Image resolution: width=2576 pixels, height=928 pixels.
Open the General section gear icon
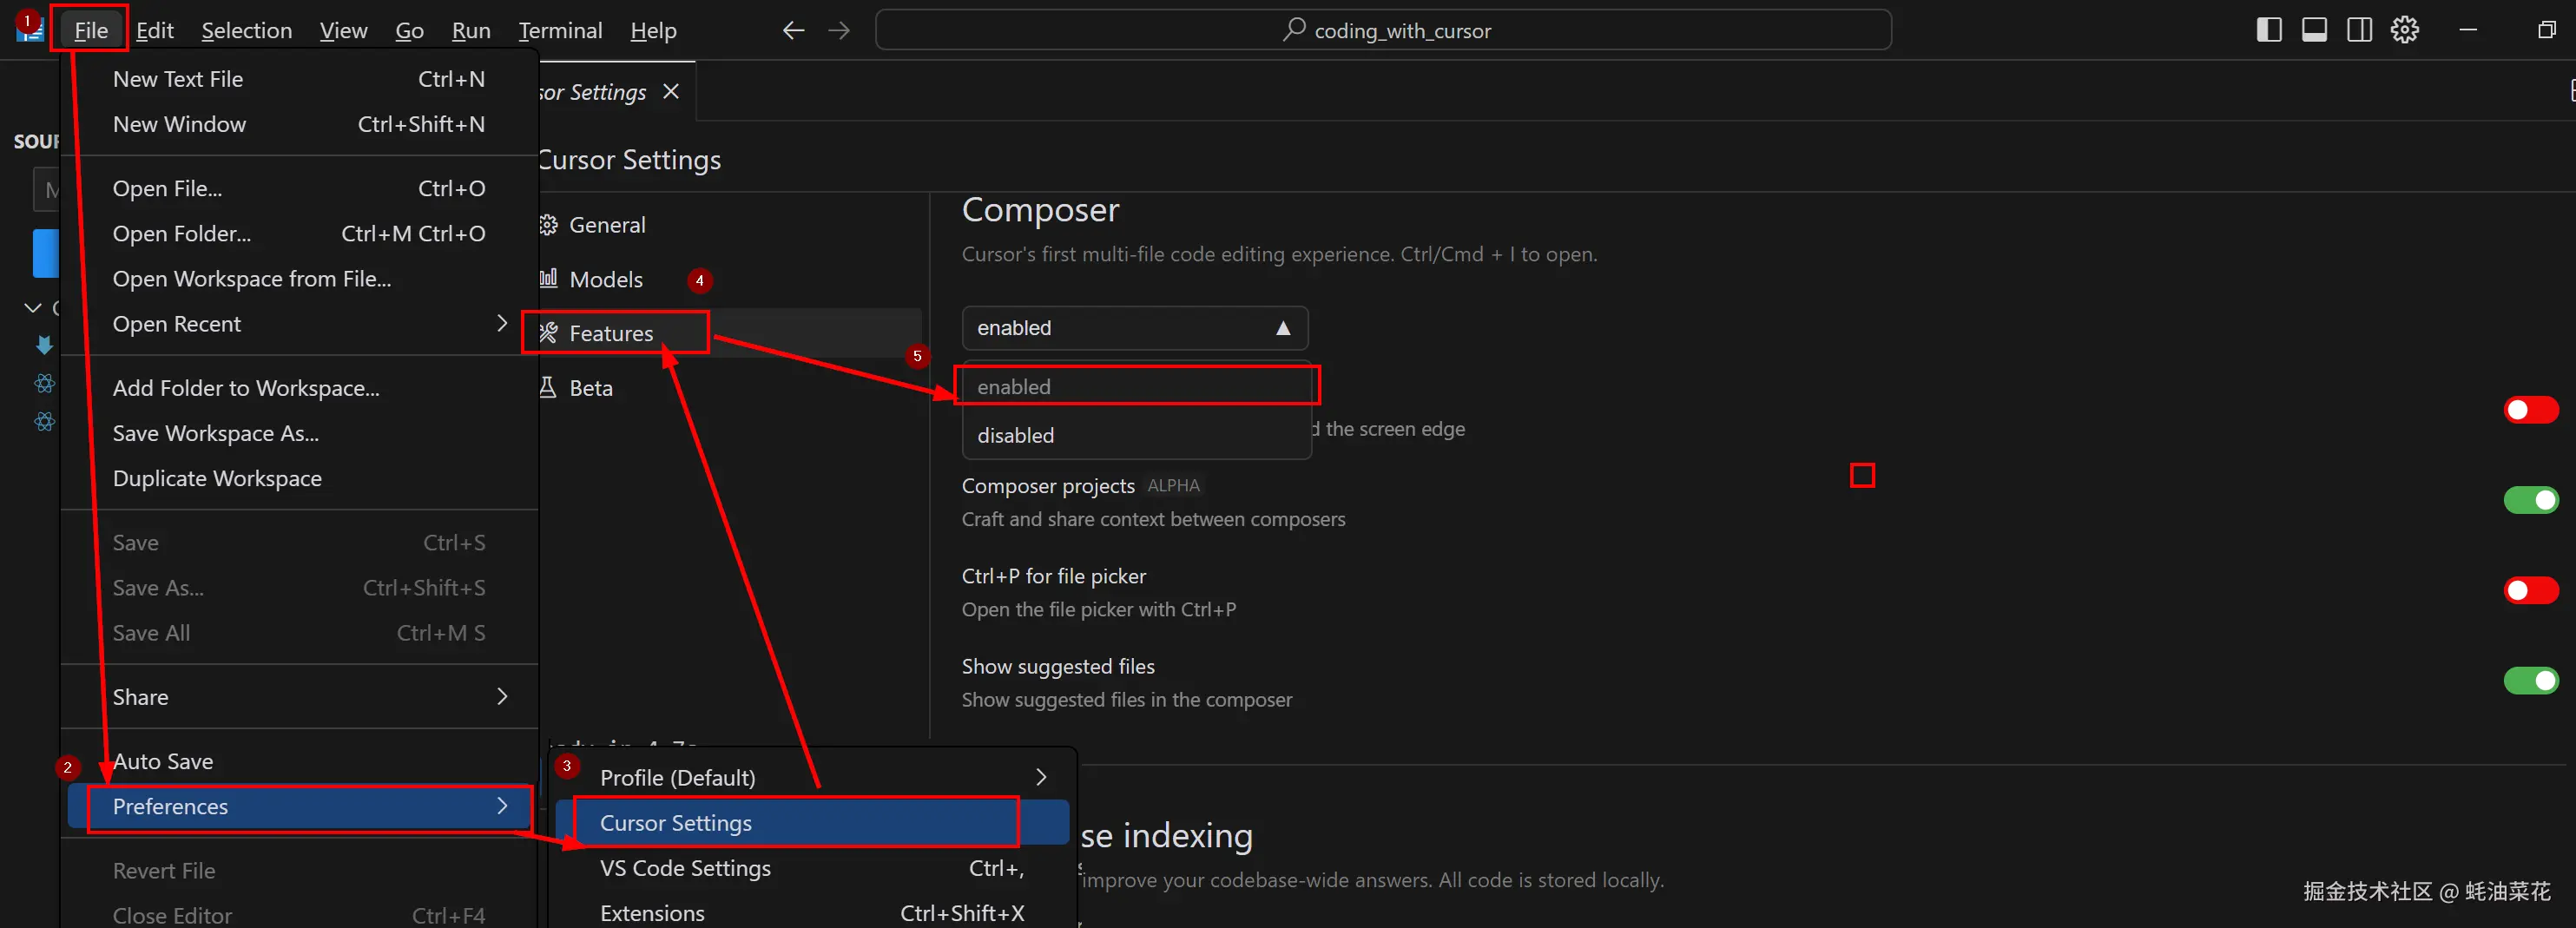[x=548, y=225]
